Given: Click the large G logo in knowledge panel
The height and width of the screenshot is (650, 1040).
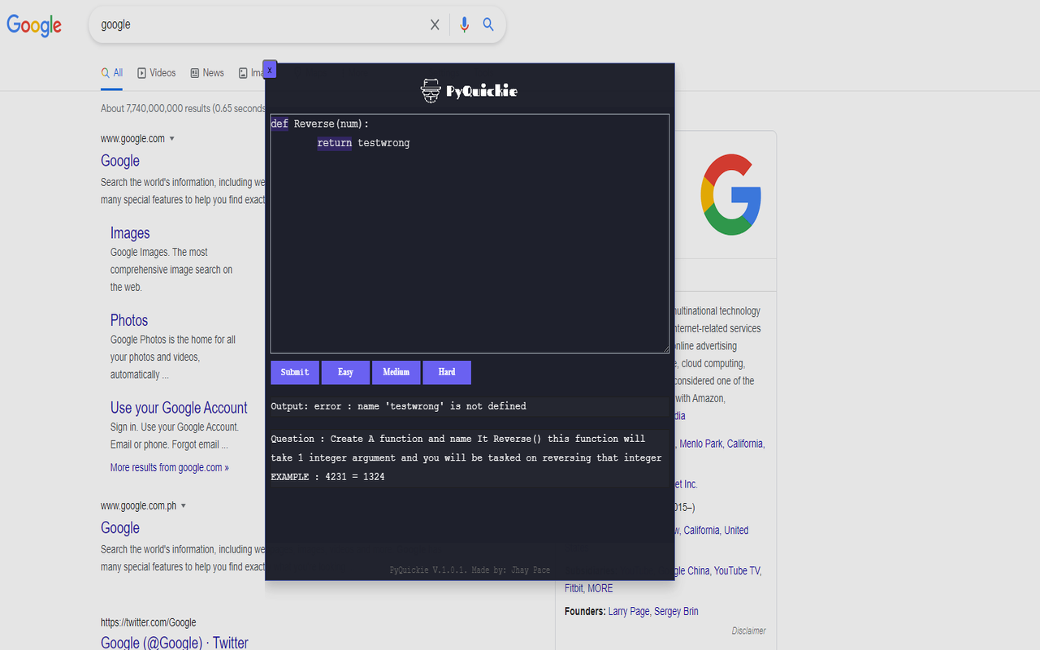Looking at the screenshot, I should [730, 193].
